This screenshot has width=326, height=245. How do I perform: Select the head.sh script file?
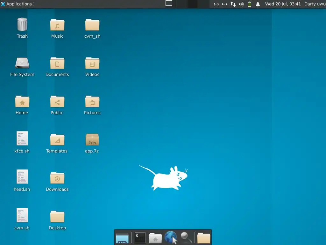pyautogui.click(x=22, y=176)
